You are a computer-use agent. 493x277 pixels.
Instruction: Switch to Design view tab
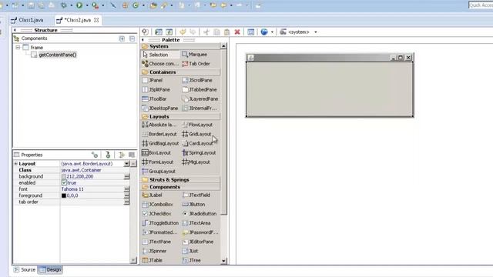pos(50,269)
